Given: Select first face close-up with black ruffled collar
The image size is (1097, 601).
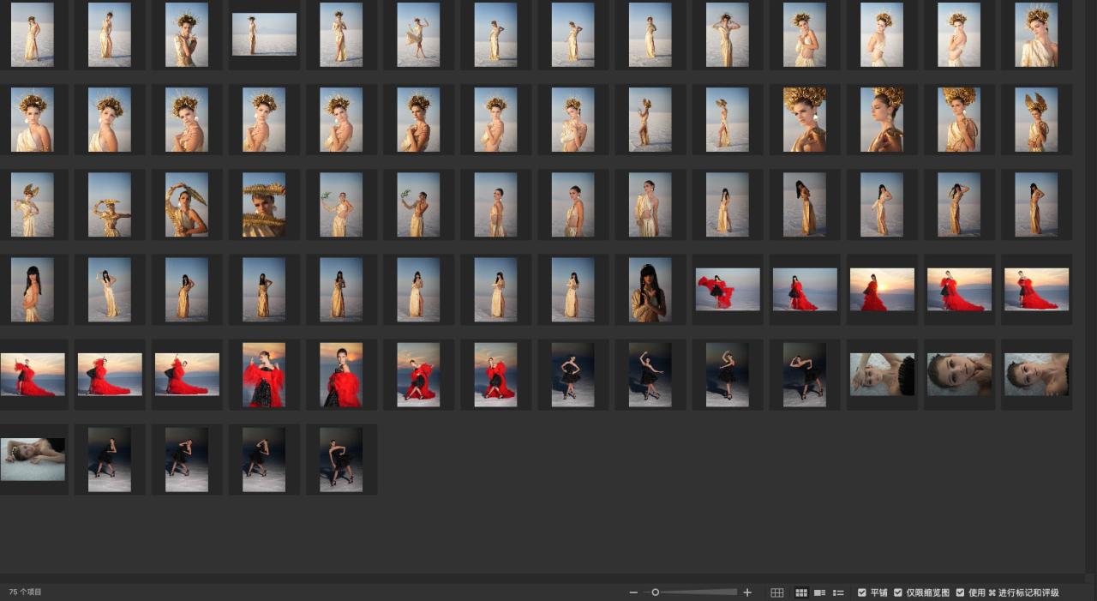Looking at the screenshot, I should pyautogui.click(x=882, y=375).
